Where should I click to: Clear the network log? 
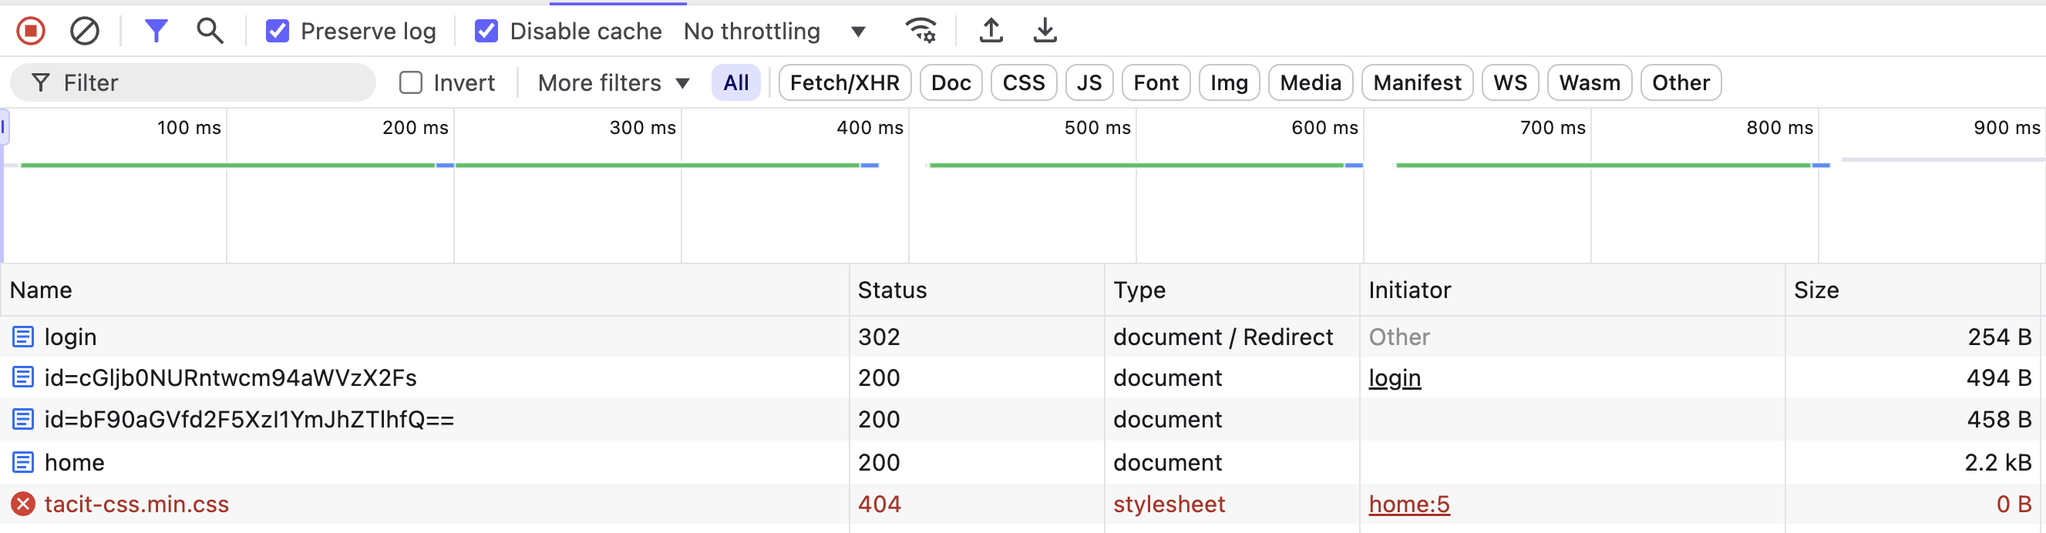[84, 31]
